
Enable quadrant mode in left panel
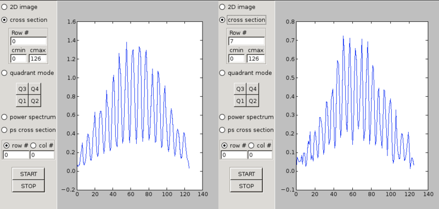click(x=4, y=73)
